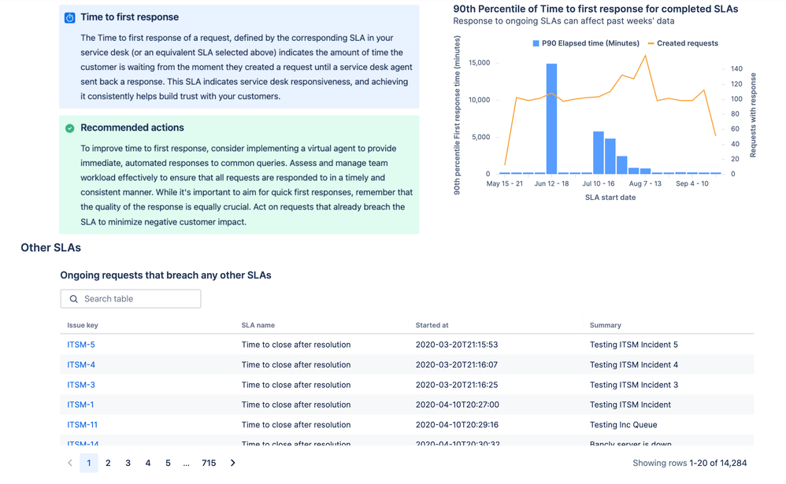Screen dimensions: 786x484
Task: Click the magnifier icon in the search box
Action: (x=74, y=299)
